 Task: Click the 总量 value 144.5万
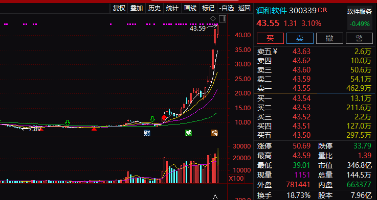359,175
